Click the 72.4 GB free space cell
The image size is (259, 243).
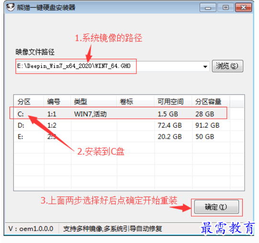click(169, 125)
